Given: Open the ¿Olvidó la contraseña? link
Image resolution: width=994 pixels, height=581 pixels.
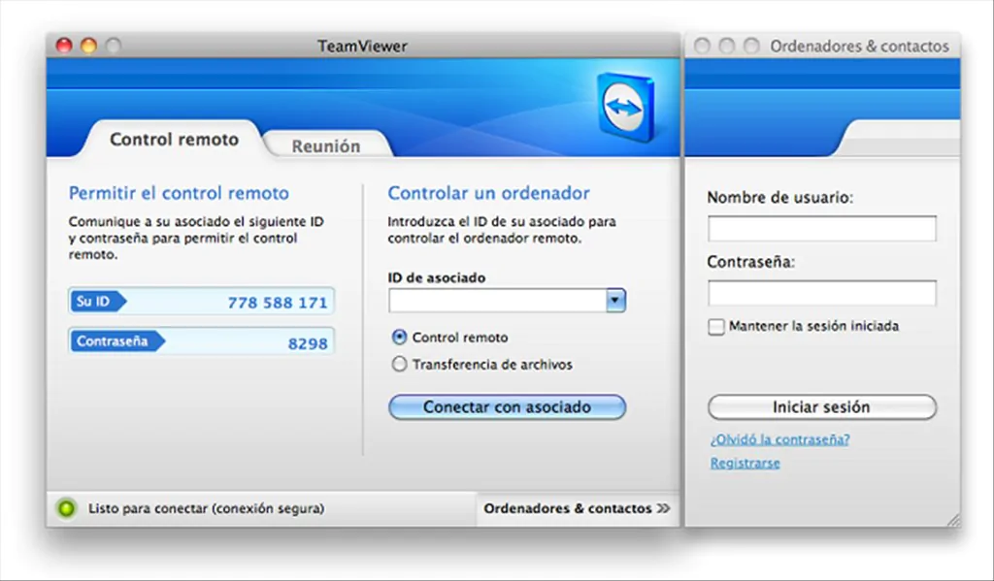Looking at the screenshot, I should (x=779, y=439).
